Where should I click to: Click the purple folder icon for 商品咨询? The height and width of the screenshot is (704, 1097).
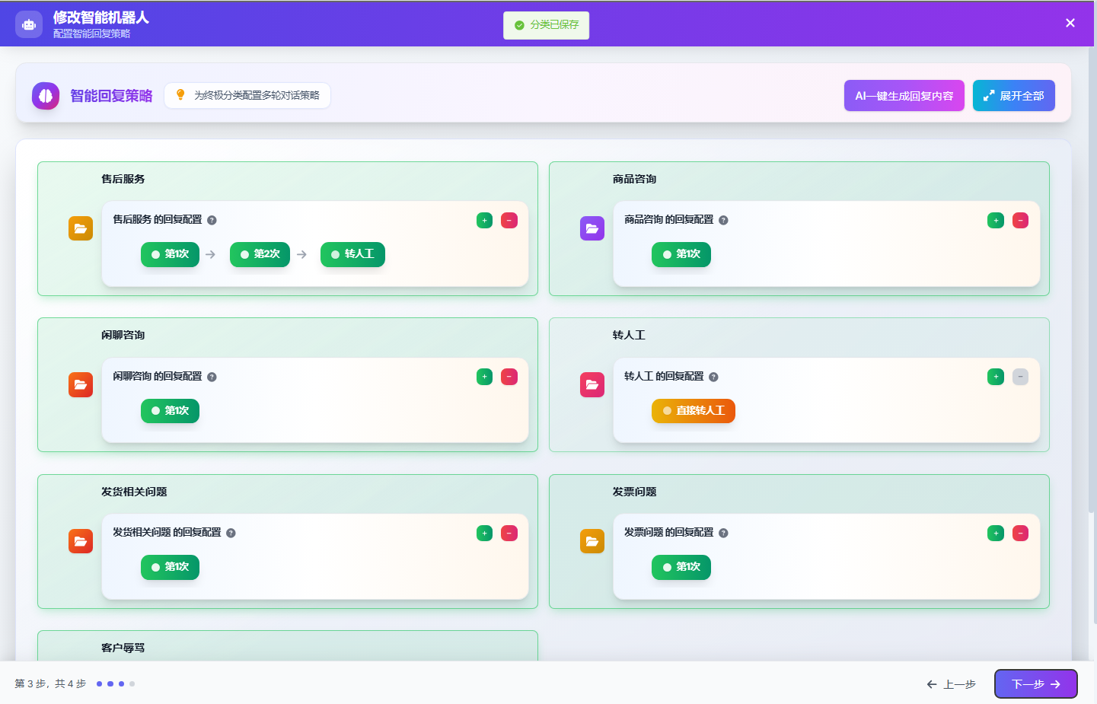click(592, 228)
